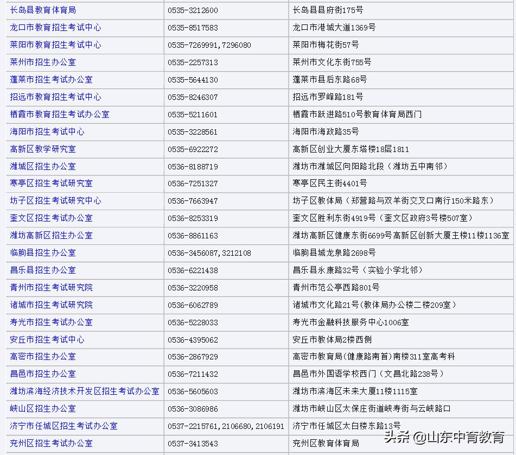Click the 潍坊高新区招生办公室 link
Image resolution: width=516 pixels, height=455 pixels.
pos(48,236)
